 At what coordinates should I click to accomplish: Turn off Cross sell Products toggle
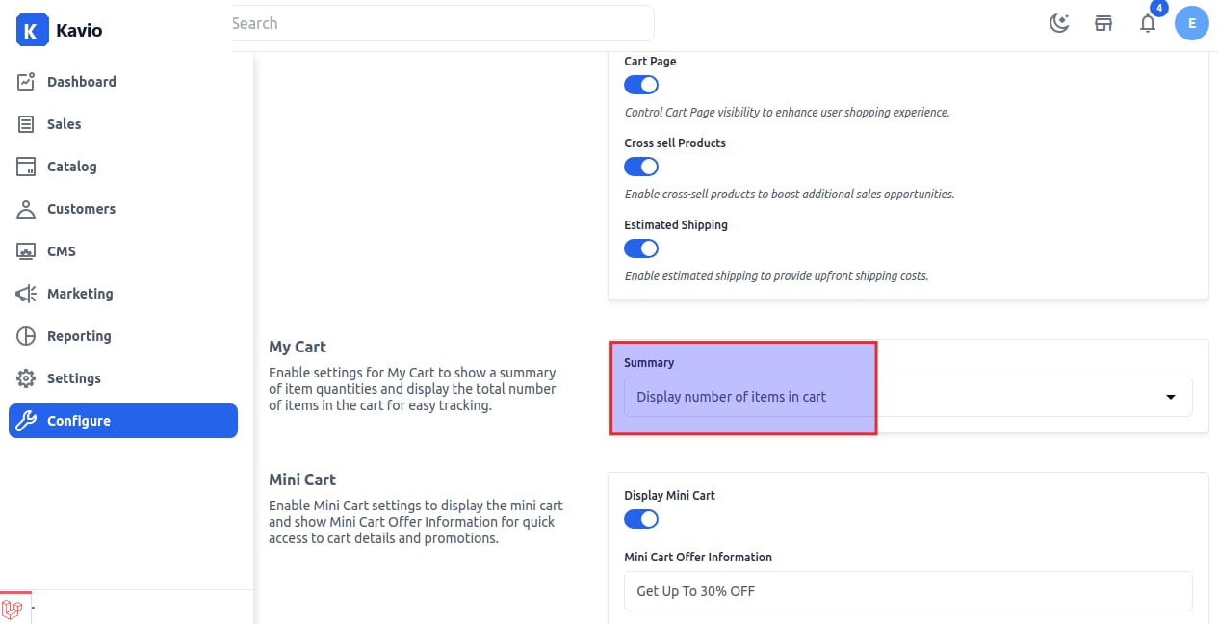(641, 167)
